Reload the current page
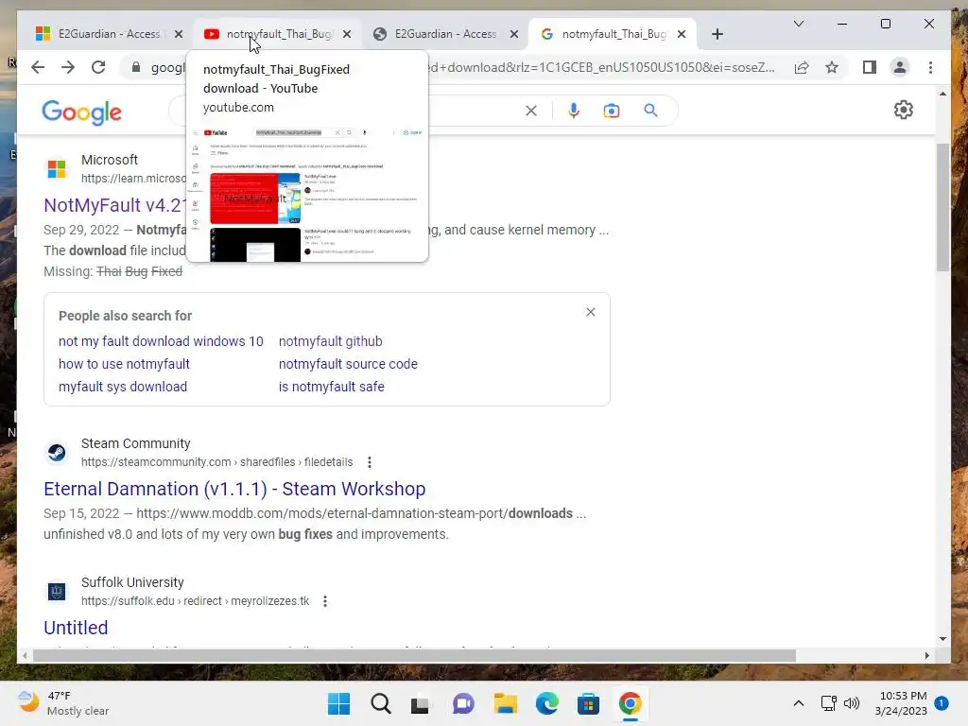Image resolution: width=968 pixels, height=726 pixels. tap(98, 67)
